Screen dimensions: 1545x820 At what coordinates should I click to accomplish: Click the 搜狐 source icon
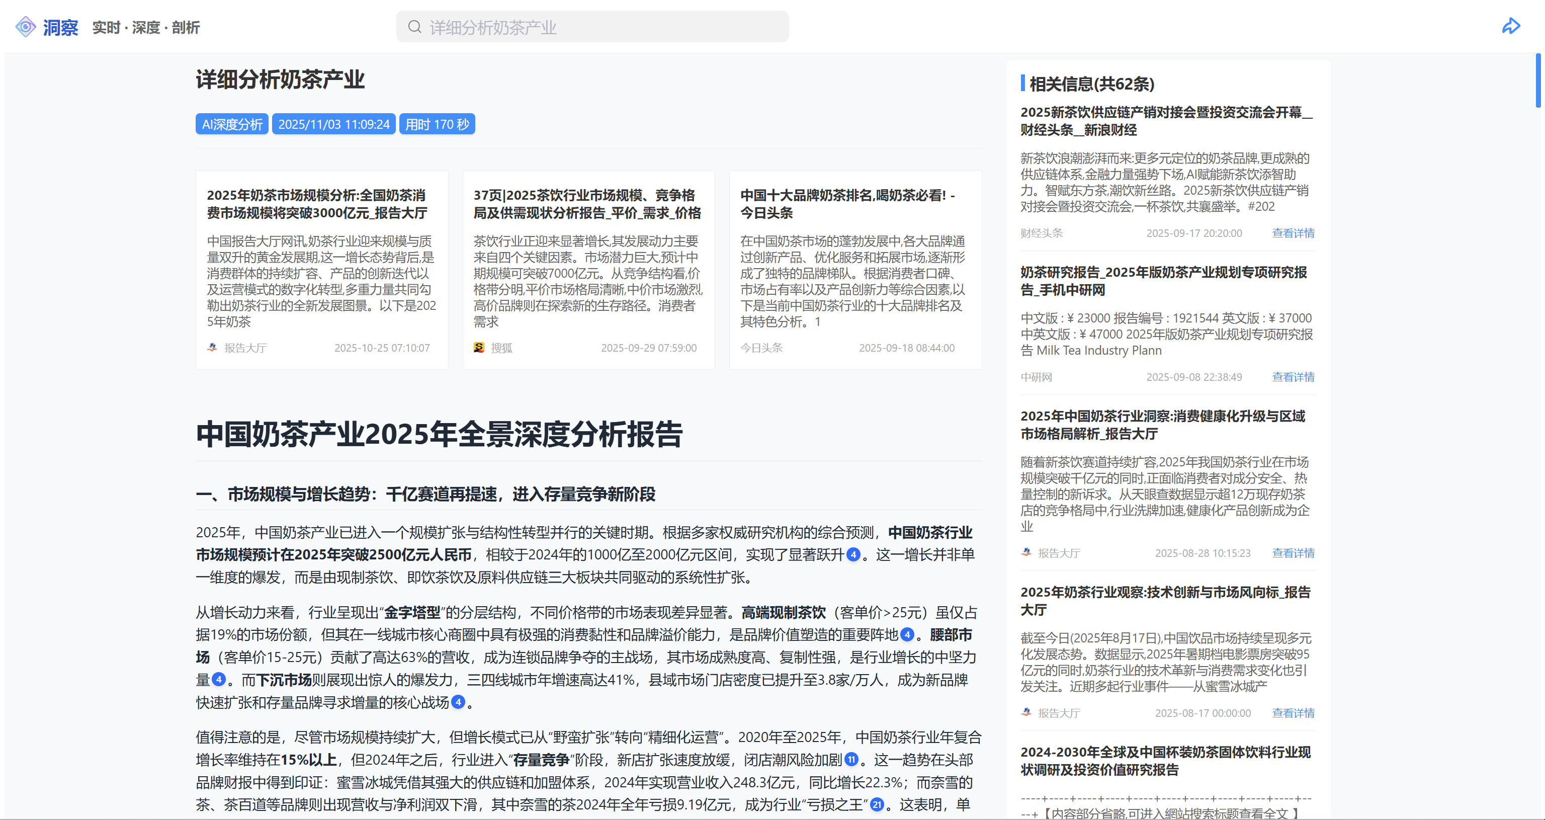click(479, 347)
